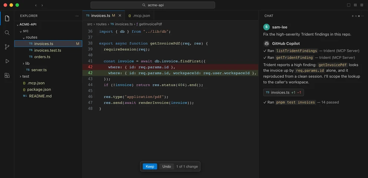The width and height of the screenshot is (368, 178).
Task: Open .mcp.json in the Explorer tree
Action: (48, 83)
